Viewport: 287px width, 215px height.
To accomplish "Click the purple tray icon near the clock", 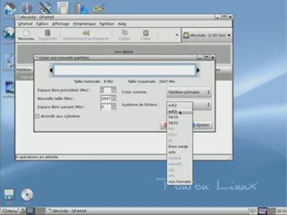I will tap(262, 211).
